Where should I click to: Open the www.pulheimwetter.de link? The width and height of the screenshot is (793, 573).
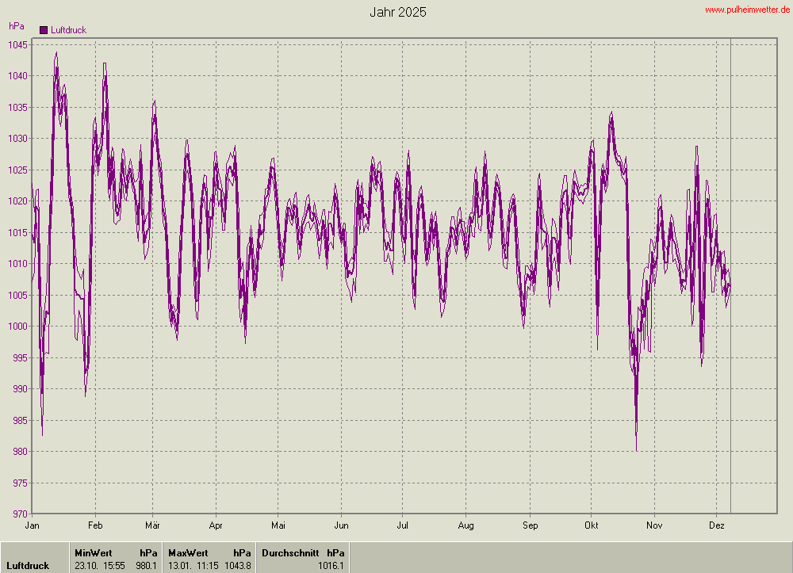tap(747, 10)
